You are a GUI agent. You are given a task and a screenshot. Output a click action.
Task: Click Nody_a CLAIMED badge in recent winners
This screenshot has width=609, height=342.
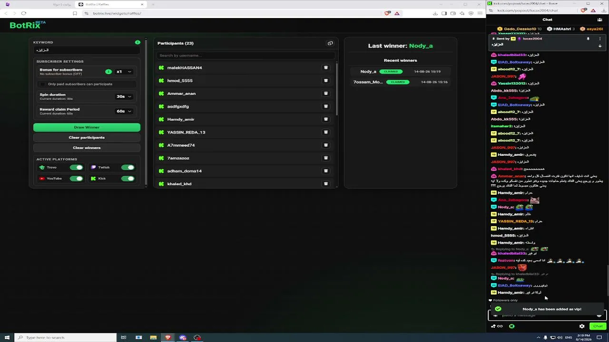click(391, 72)
